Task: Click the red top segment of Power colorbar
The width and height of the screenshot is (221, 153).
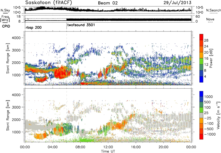Action: coord(201,37)
